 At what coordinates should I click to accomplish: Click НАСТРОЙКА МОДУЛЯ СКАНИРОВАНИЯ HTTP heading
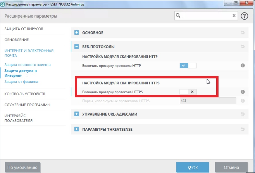[x=120, y=57]
